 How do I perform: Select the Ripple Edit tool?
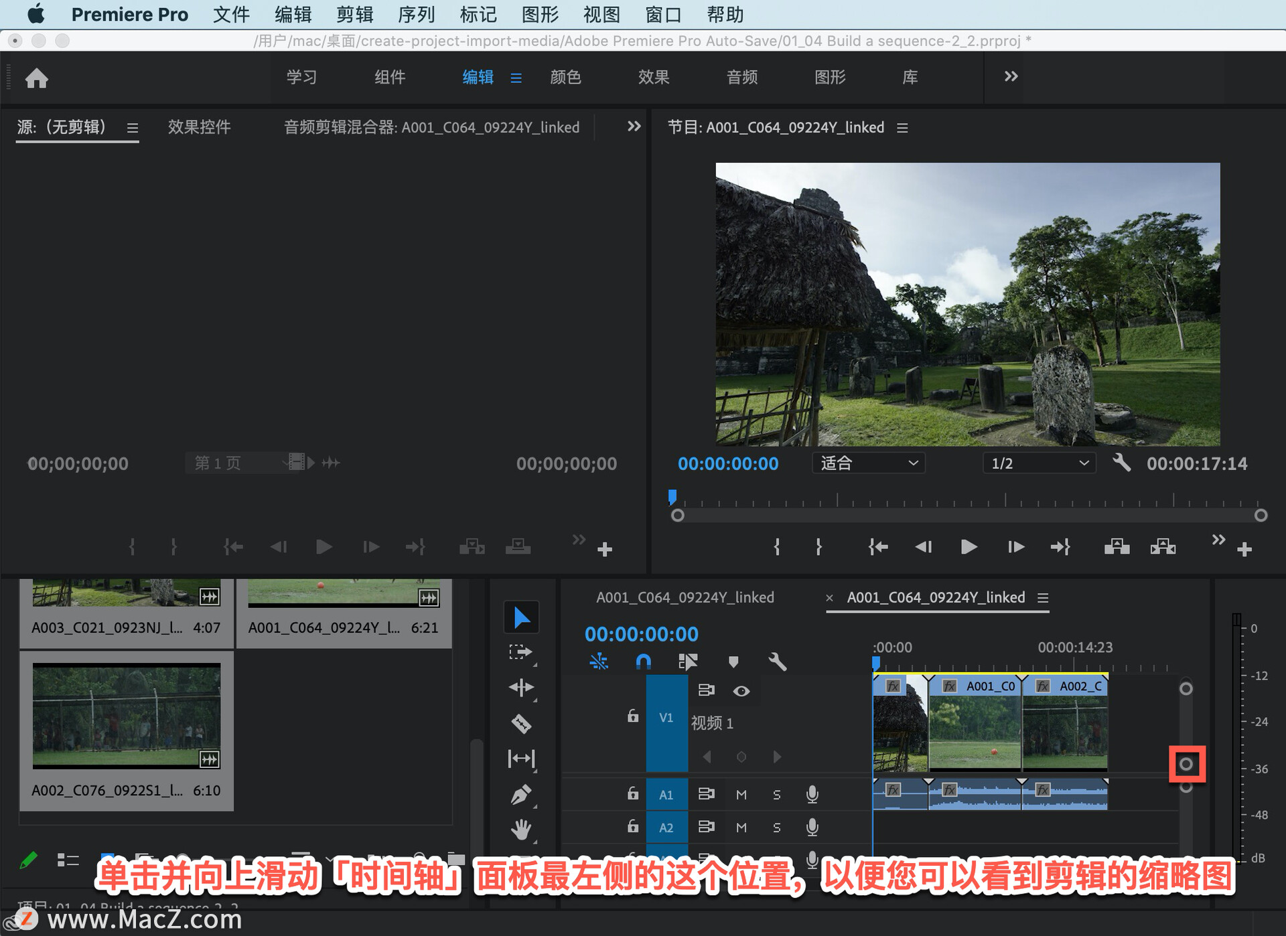point(521,688)
